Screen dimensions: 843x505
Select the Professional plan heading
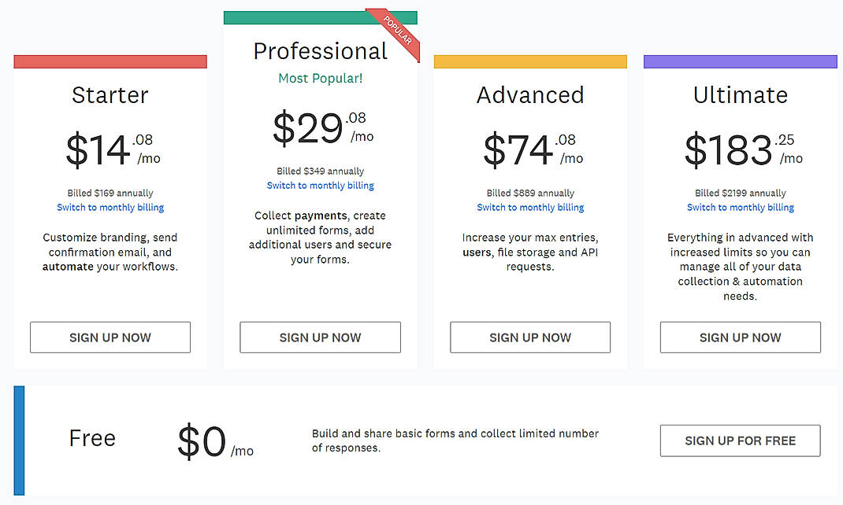point(320,50)
